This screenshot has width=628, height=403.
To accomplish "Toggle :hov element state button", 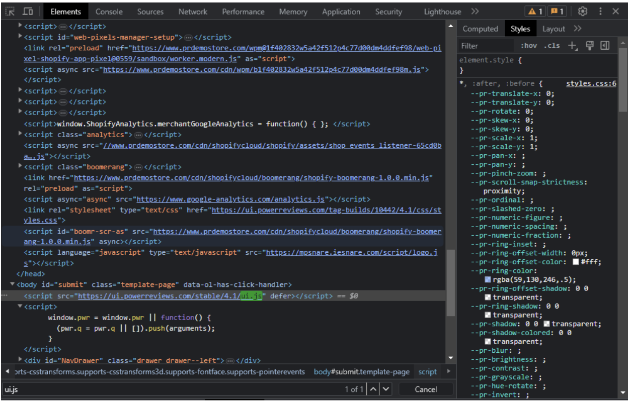I will [x=529, y=46].
